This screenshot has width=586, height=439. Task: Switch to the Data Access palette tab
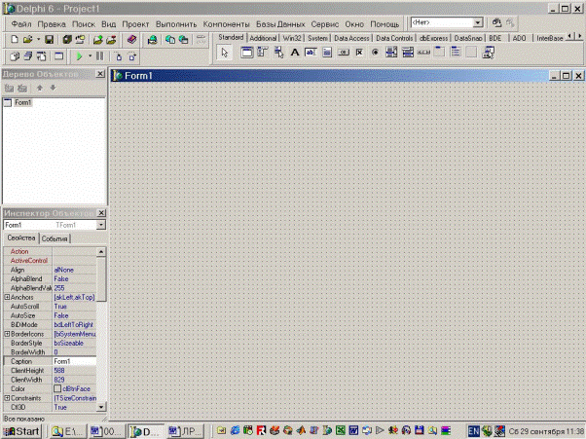pyautogui.click(x=351, y=38)
